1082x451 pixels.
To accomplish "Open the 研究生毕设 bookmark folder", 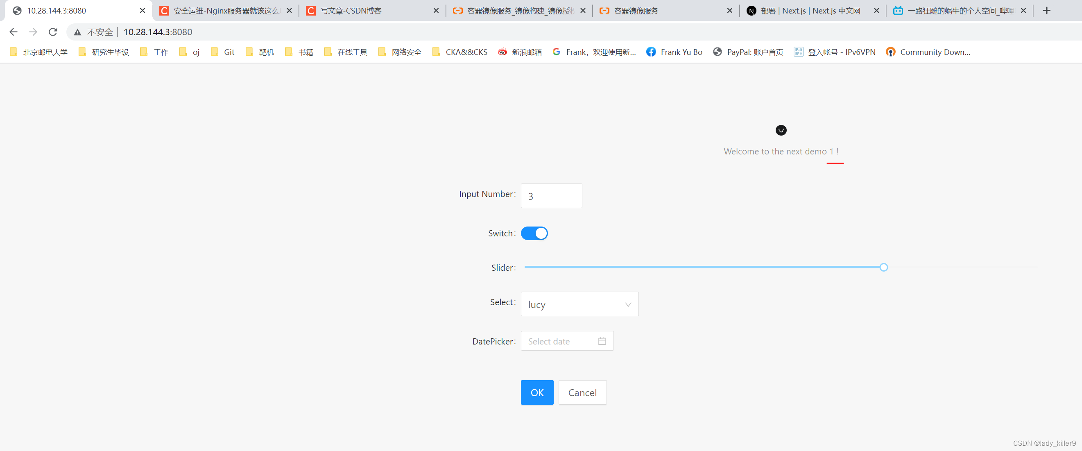I will [104, 52].
